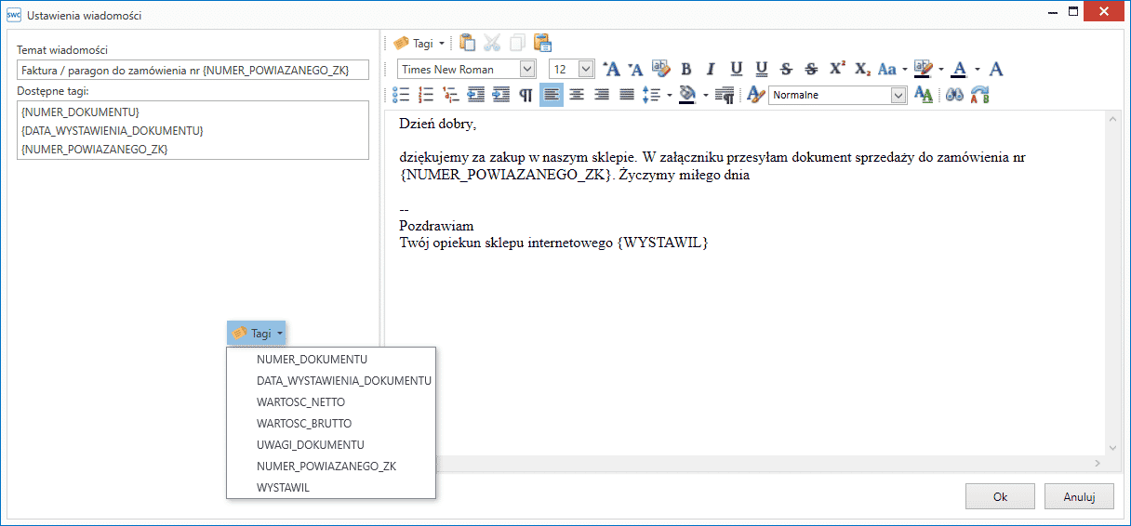Click the Anuluj button
Image resolution: width=1131 pixels, height=526 pixels.
coord(1079,496)
